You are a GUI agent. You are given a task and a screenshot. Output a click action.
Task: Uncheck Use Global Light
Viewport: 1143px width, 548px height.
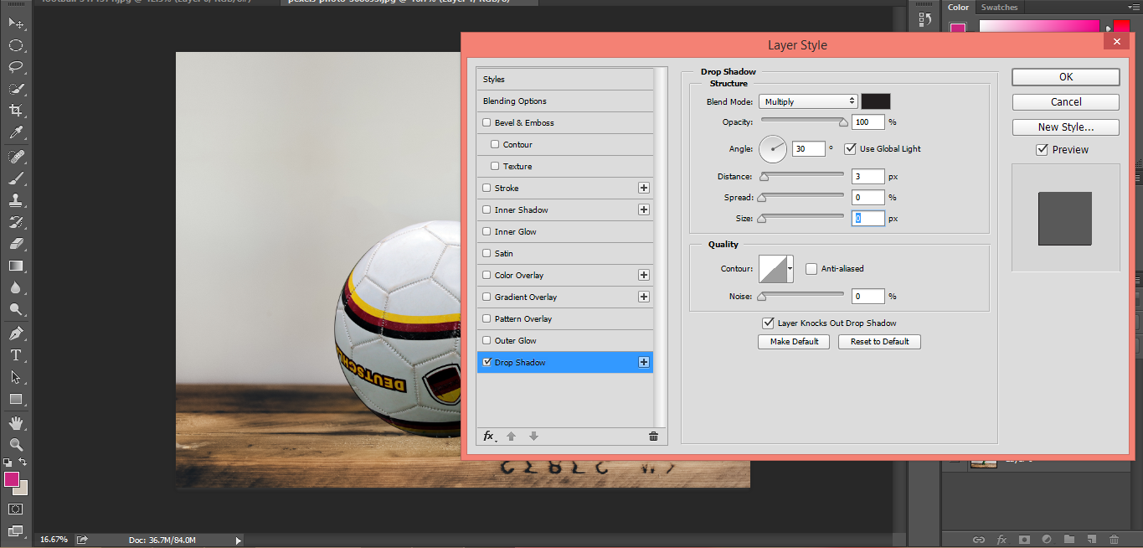tap(850, 148)
